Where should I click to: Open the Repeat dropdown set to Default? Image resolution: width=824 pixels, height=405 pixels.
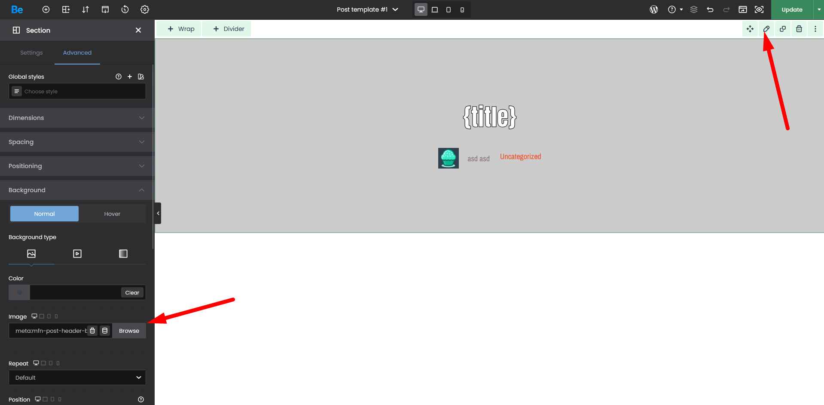click(x=77, y=377)
